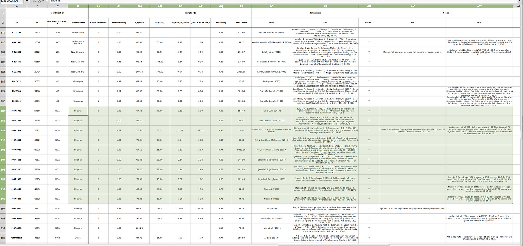
Task: Click short reference Jegede & Bamgboye (1981)
Action: [272, 179]
